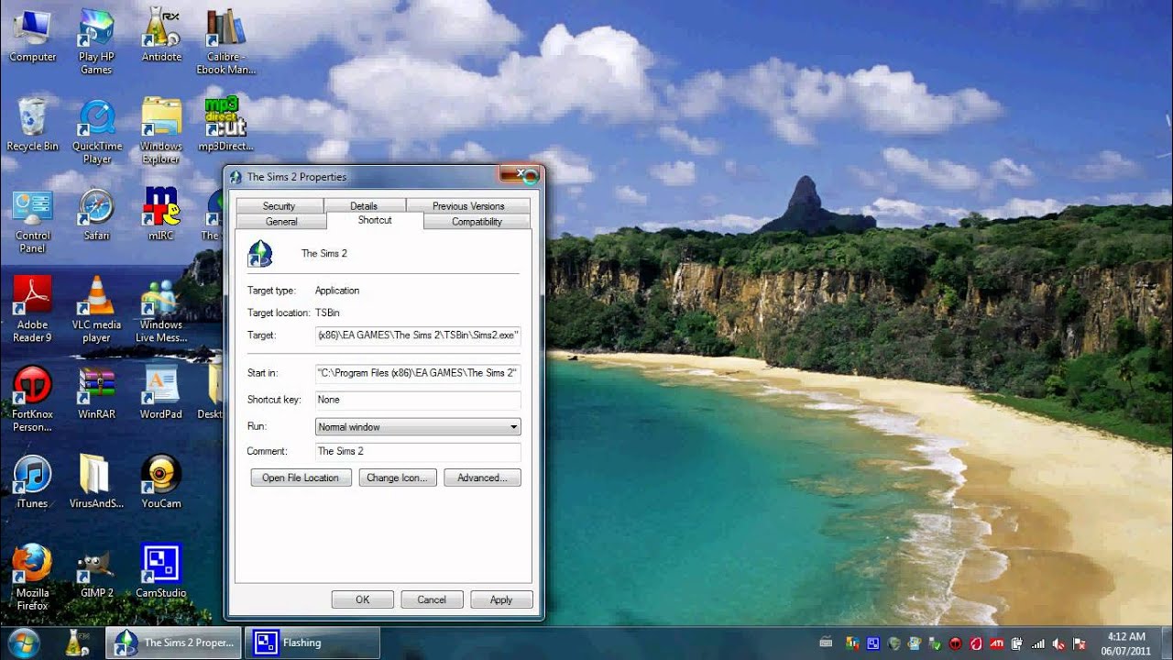The image size is (1173, 660).
Task: Switch to Previous Versions tab
Action: (468, 206)
